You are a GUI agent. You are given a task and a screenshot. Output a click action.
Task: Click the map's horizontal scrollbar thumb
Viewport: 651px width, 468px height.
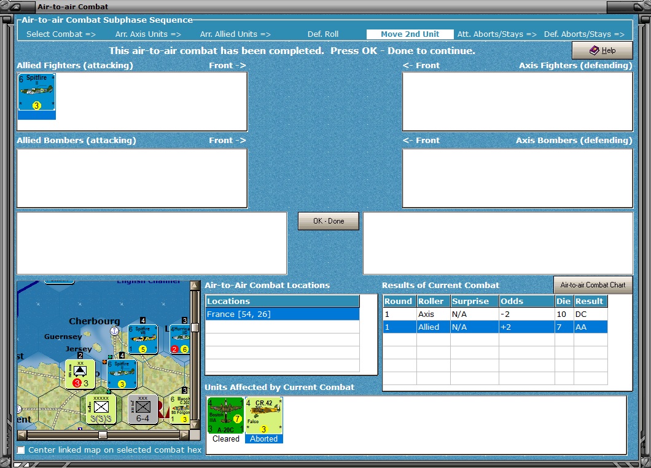(103, 435)
